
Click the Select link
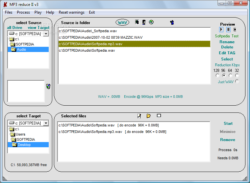pyautogui.click(x=227, y=59)
